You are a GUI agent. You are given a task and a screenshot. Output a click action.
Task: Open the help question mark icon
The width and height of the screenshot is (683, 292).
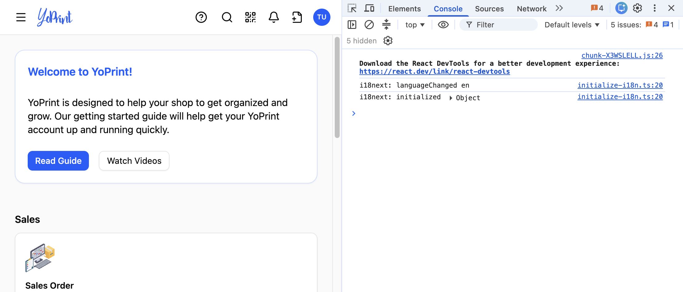201,17
